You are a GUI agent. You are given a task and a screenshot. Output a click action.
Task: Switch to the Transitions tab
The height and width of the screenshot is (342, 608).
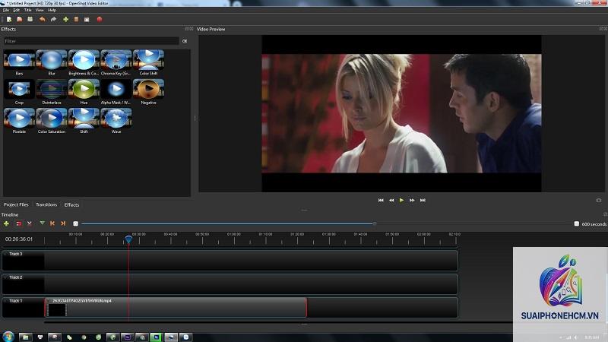pos(46,204)
